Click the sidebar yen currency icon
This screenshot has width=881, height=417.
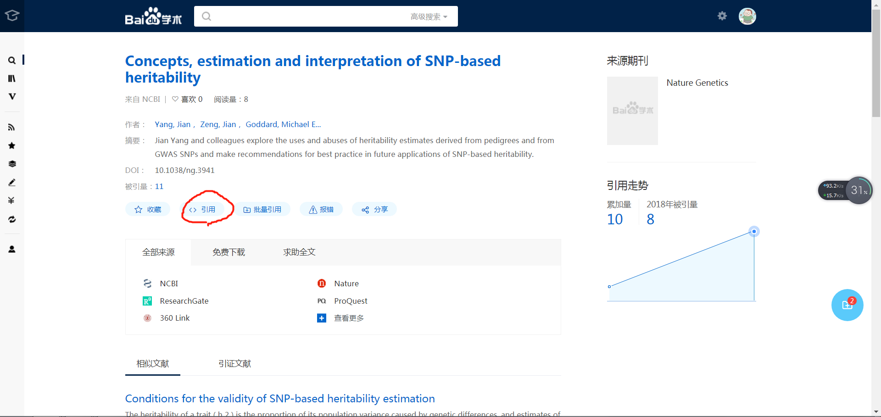[x=12, y=200]
